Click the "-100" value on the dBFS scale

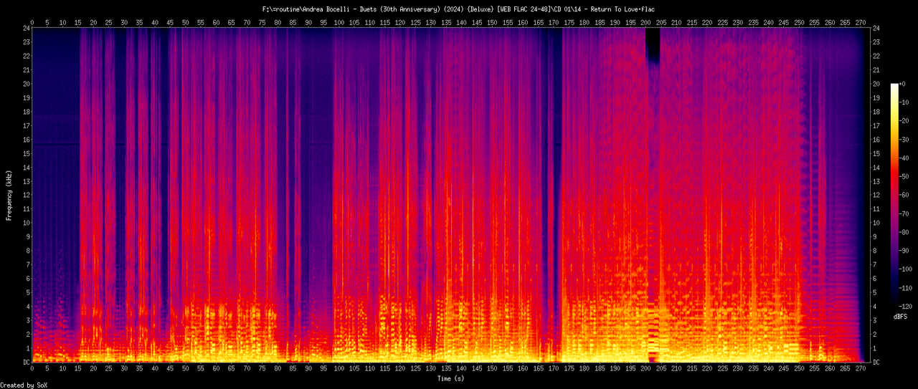click(x=907, y=269)
